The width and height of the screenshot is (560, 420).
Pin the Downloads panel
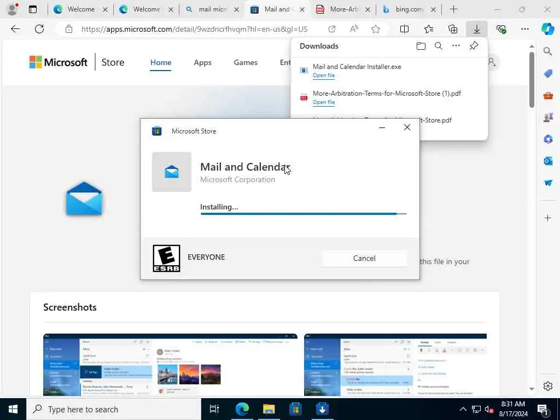tap(474, 46)
